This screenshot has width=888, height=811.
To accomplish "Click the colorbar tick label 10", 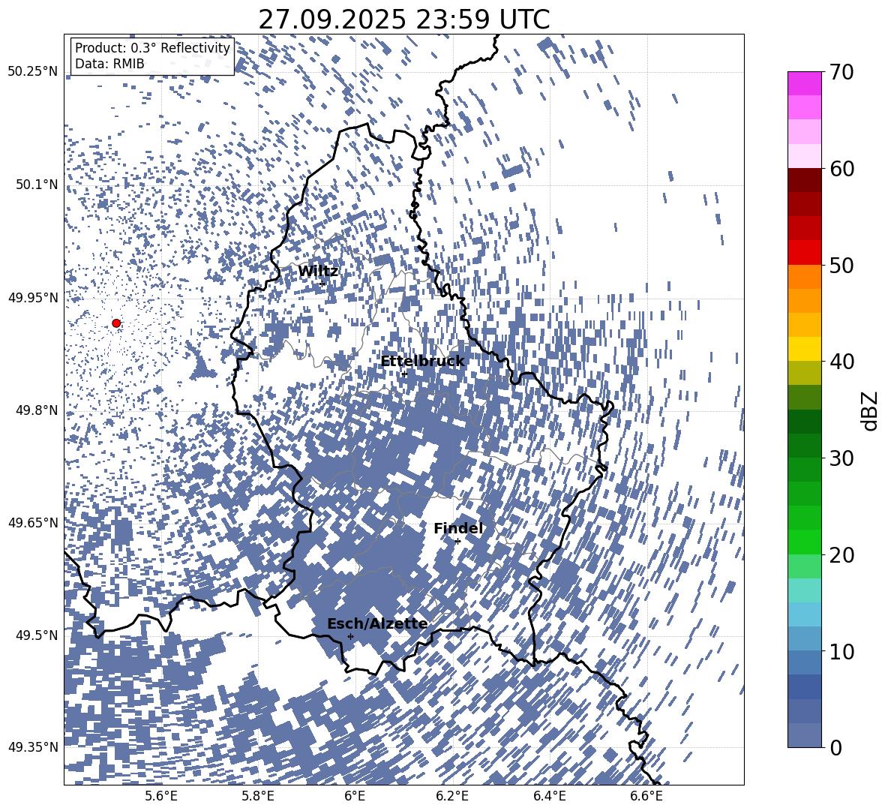I will [x=842, y=650].
